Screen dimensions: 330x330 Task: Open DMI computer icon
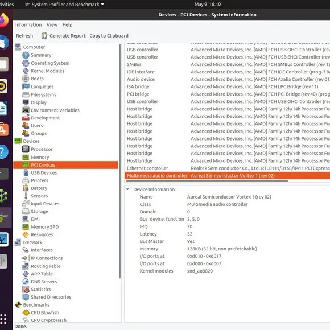coord(26,219)
